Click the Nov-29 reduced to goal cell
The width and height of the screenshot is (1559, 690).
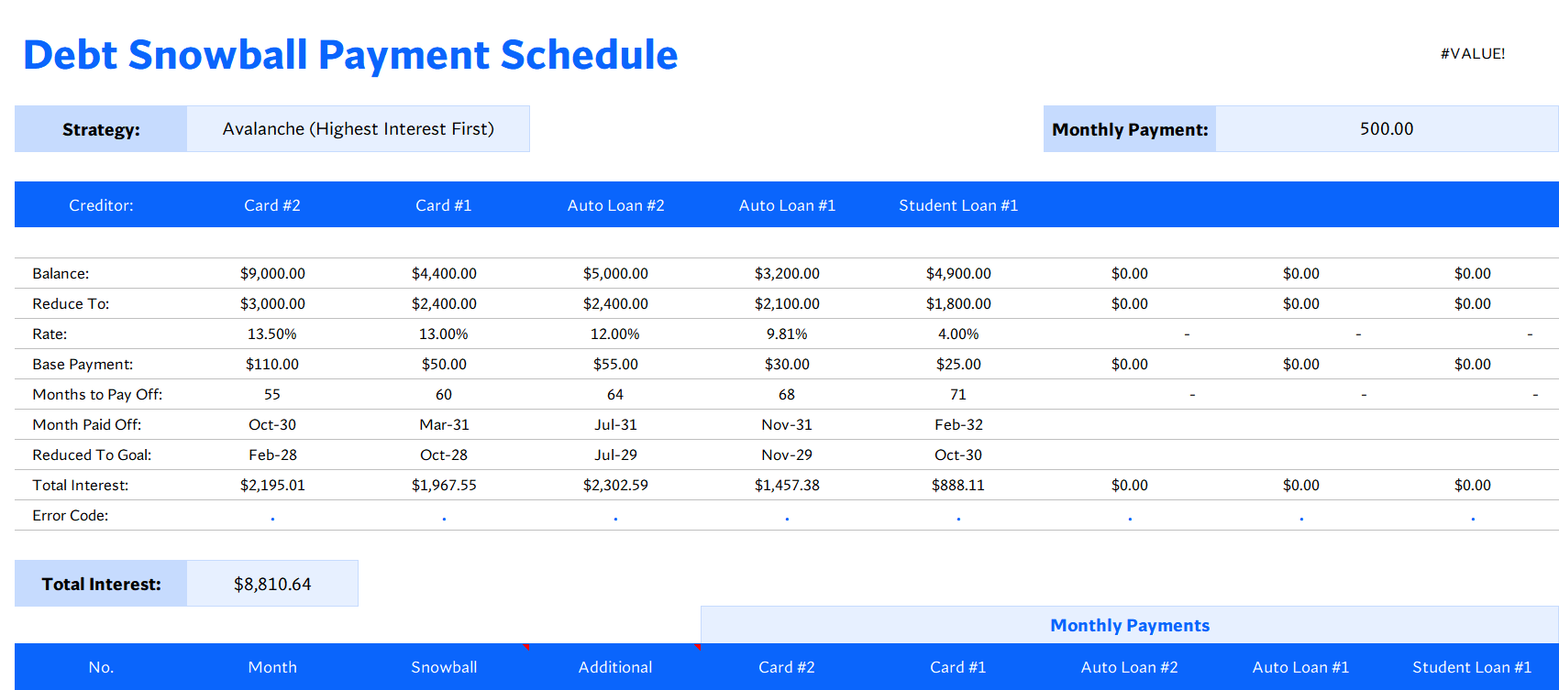[x=787, y=455]
